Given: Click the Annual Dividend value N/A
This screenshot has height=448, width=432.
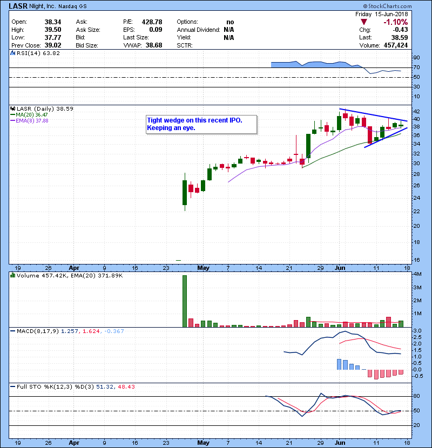Looking at the screenshot, I should (229, 30).
